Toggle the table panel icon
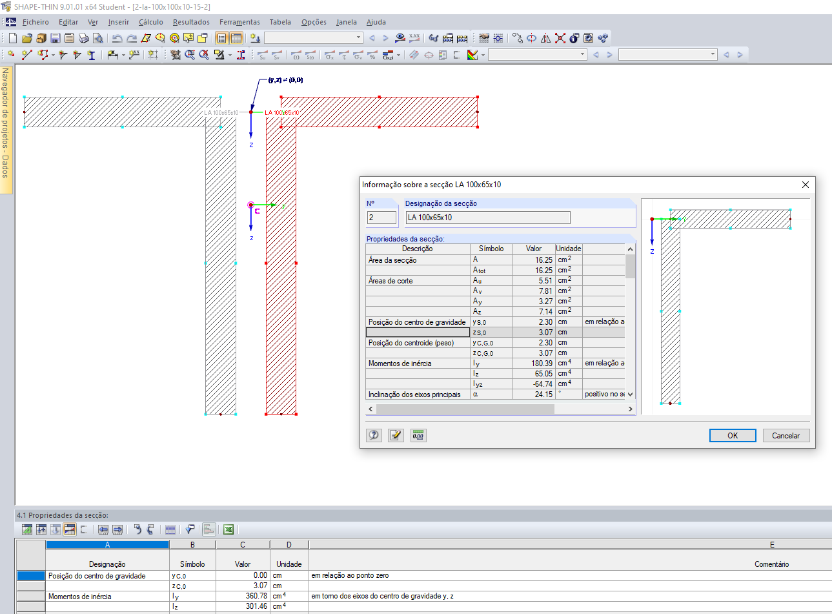 (236, 38)
